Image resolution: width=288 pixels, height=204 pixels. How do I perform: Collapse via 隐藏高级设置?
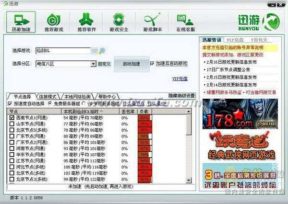pyautogui.click(x=181, y=96)
